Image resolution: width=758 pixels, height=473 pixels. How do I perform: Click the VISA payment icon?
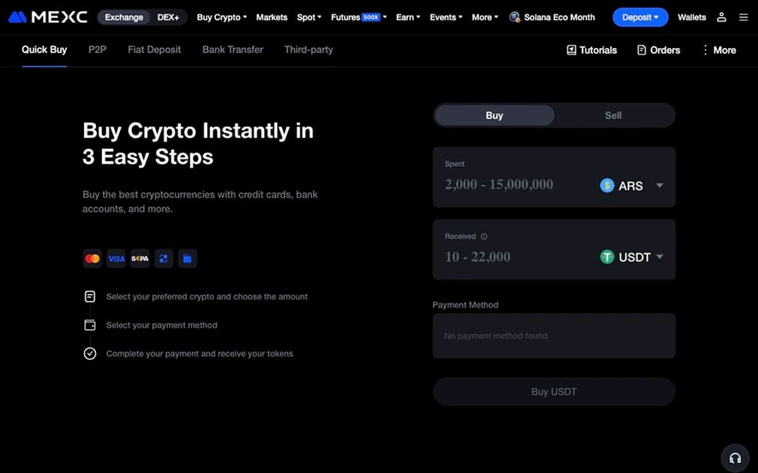point(116,259)
